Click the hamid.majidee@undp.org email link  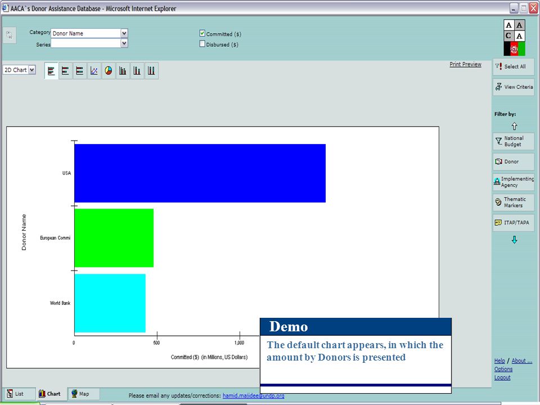click(254, 395)
